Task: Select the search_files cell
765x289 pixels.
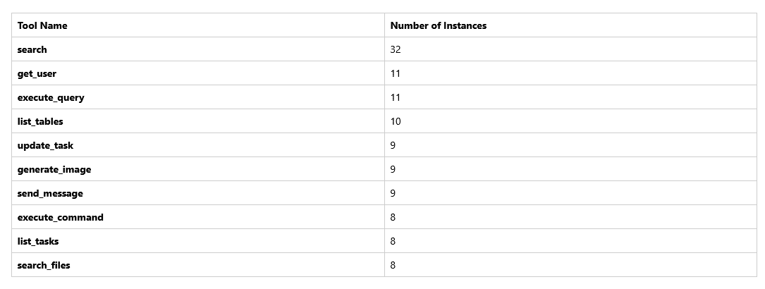Action: (44, 265)
